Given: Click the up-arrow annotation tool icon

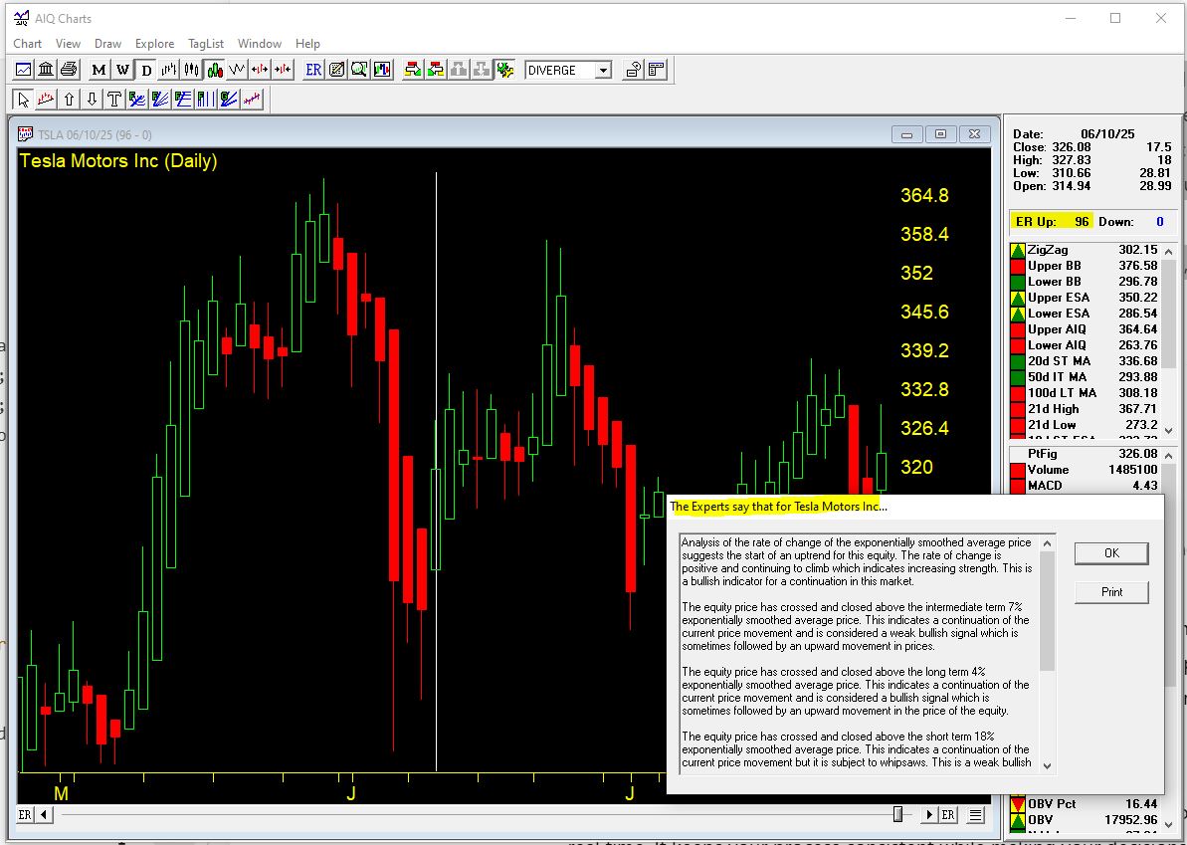Looking at the screenshot, I should (67, 99).
